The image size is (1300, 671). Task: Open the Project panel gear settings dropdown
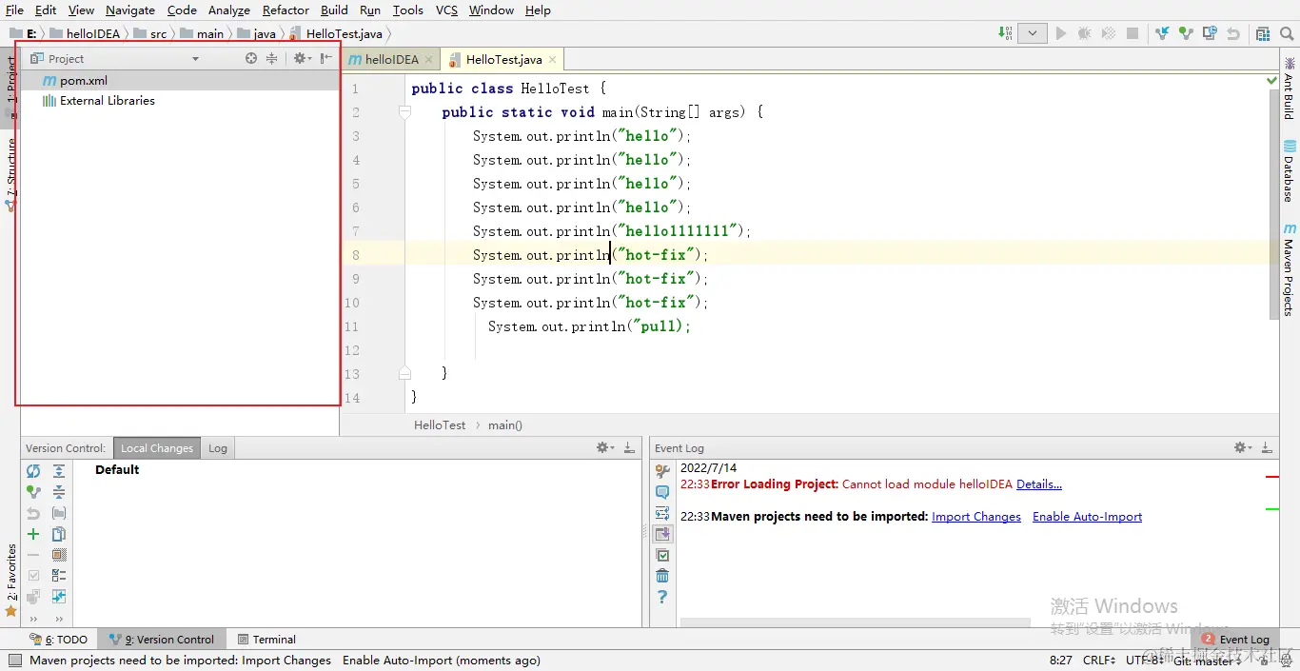302,58
